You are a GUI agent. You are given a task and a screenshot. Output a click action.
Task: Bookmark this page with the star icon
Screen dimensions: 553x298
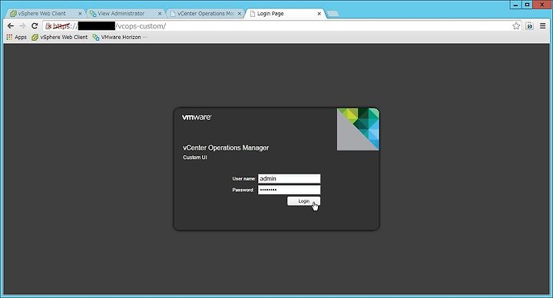(x=516, y=26)
